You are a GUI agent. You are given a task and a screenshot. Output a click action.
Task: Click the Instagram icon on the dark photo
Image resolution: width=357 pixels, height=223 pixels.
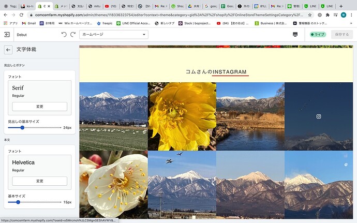coord(319,116)
